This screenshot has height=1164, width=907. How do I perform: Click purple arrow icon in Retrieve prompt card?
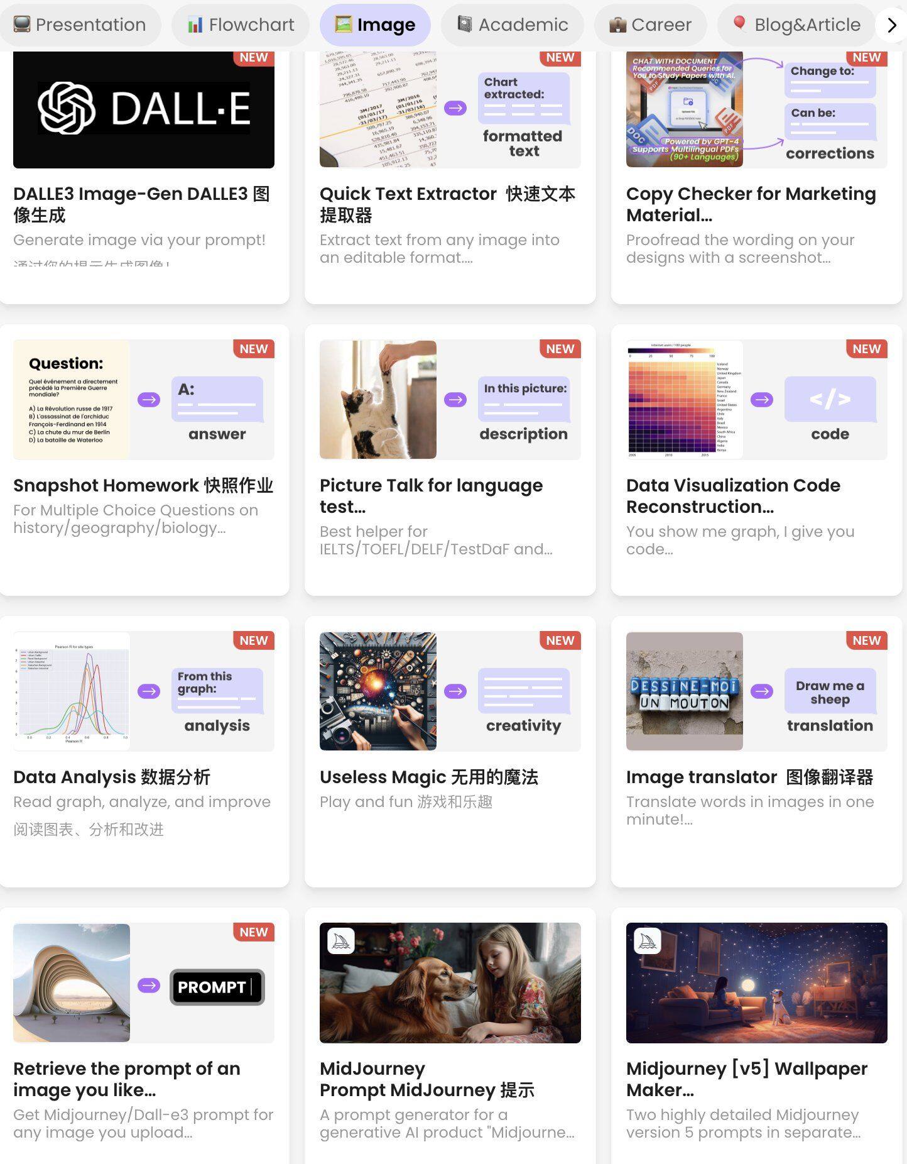[149, 986]
